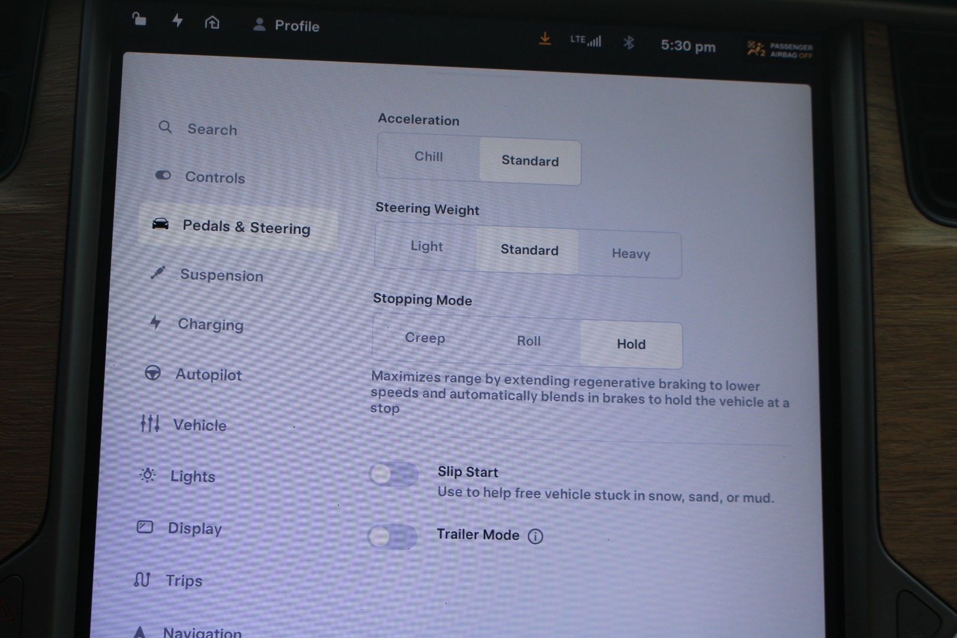Turn on the Trailer Mode switch
This screenshot has height=638, width=957.
392,536
